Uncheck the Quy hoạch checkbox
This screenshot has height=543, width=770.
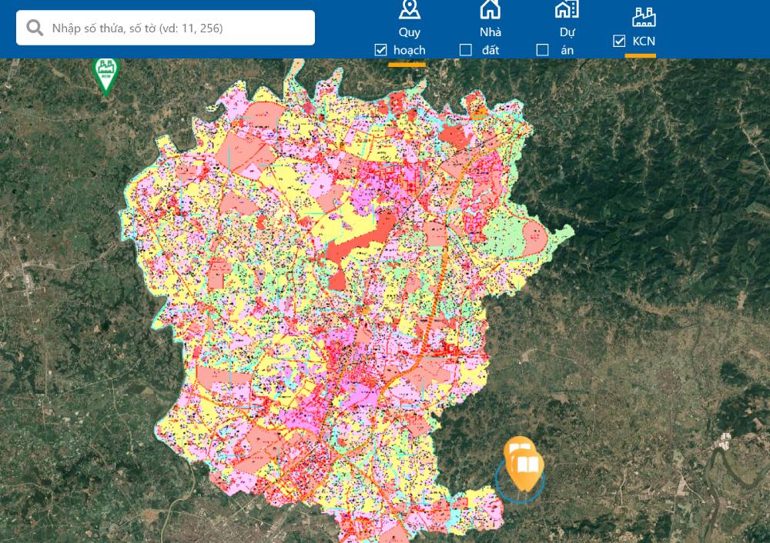point(380,50)
